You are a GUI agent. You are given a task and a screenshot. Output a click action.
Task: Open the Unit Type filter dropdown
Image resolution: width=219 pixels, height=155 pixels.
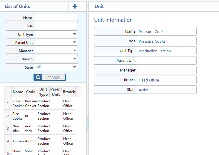click(56, 34)
